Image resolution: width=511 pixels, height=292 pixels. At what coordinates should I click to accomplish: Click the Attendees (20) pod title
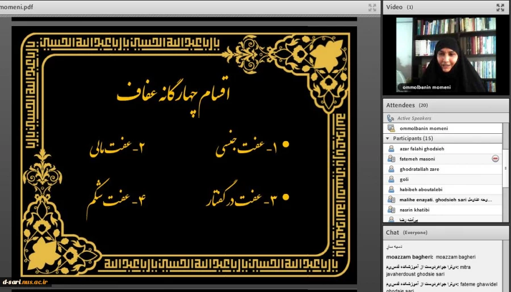407,105
